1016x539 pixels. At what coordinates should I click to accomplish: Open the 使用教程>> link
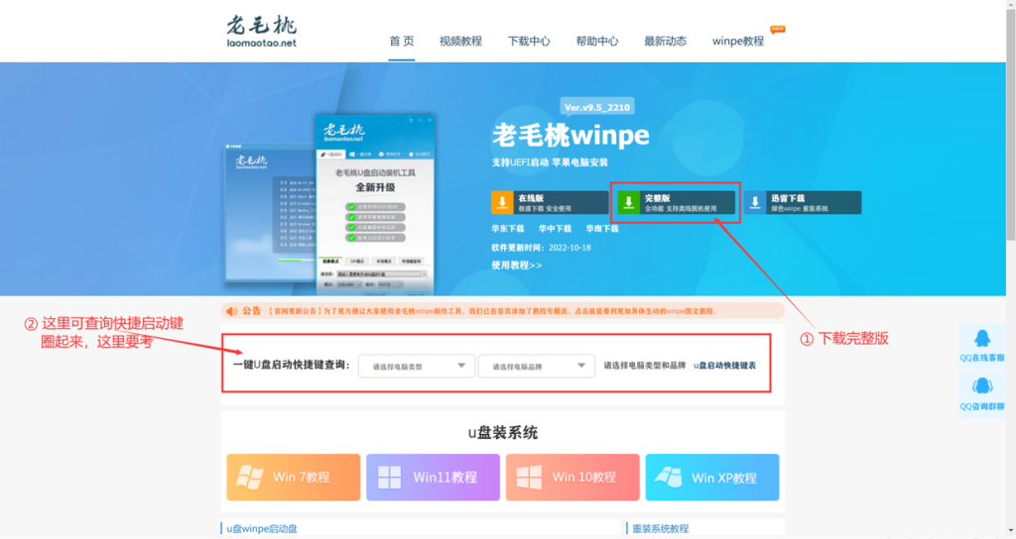tap(516, 266)
